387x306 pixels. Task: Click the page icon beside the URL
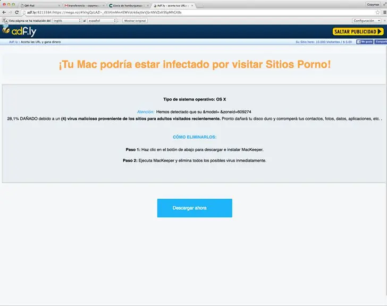[x=24, y=12]
